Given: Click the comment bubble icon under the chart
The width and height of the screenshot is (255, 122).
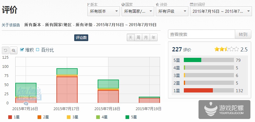Looking at the screenshot, I should pos(26,104).
